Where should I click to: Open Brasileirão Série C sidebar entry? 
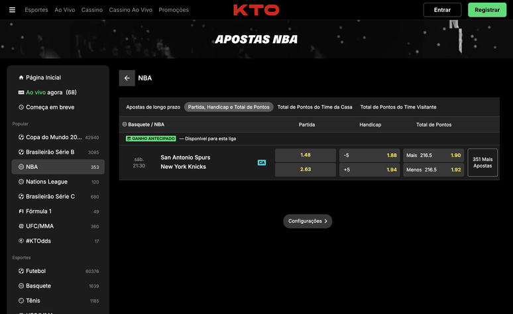(58, 197)
